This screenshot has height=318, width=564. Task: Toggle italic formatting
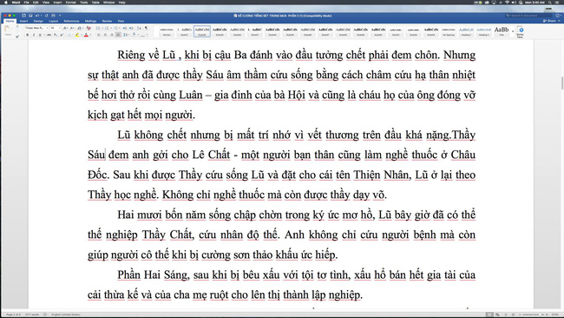pos(34,35)
